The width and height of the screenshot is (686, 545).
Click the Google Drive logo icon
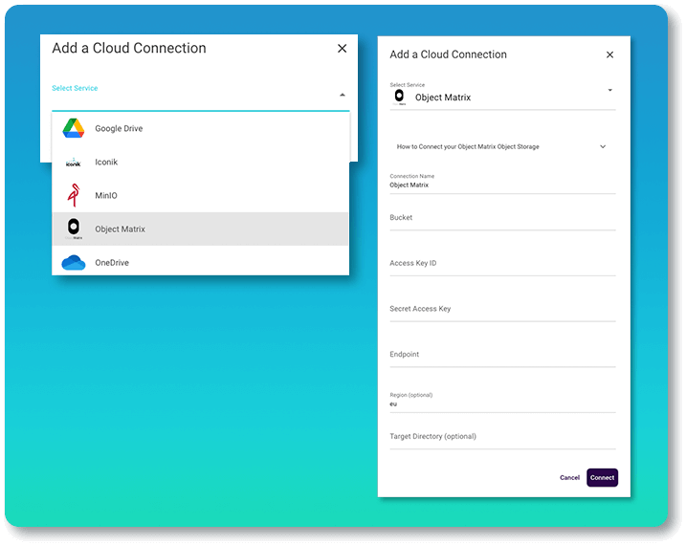point(74,128)
